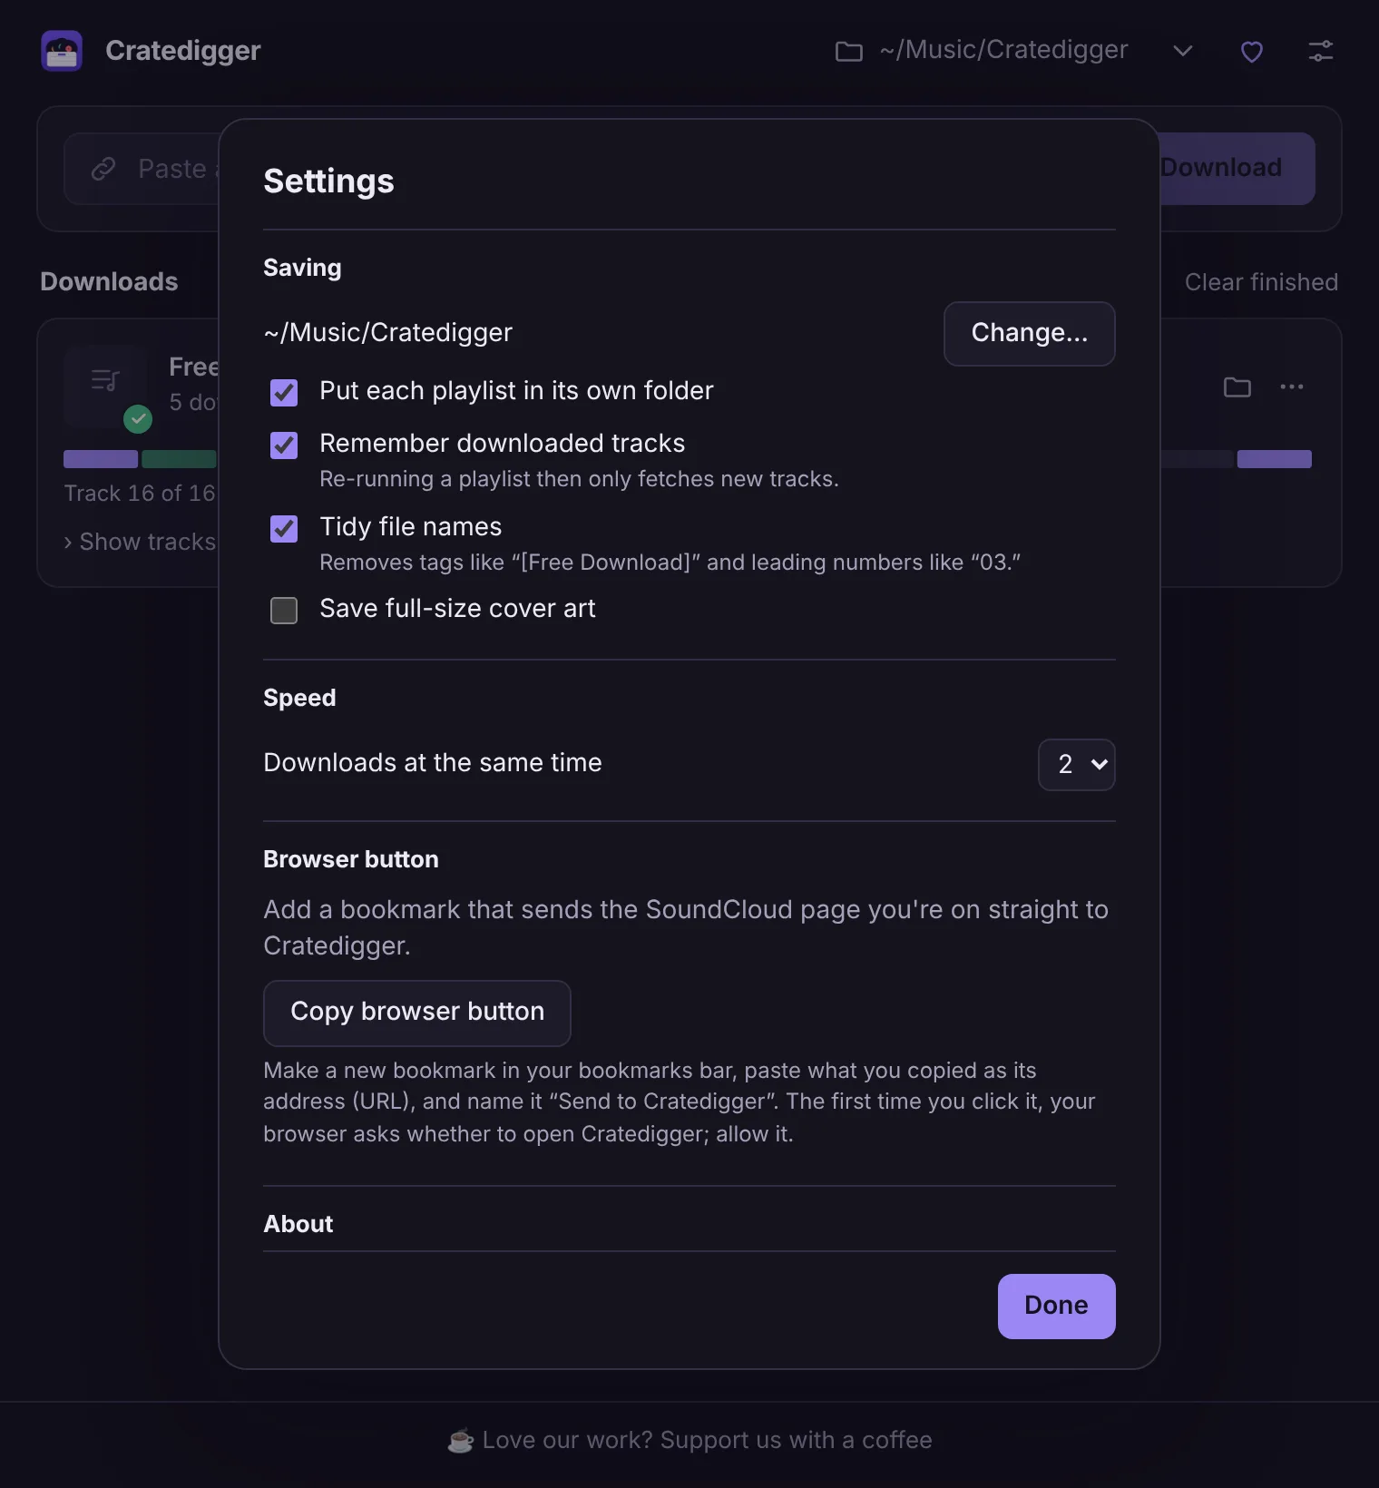The height and width of the screenshot is (1488, 1379).
Task: Open Downloads at the same time dropdown
Action: pos(1076,765)
